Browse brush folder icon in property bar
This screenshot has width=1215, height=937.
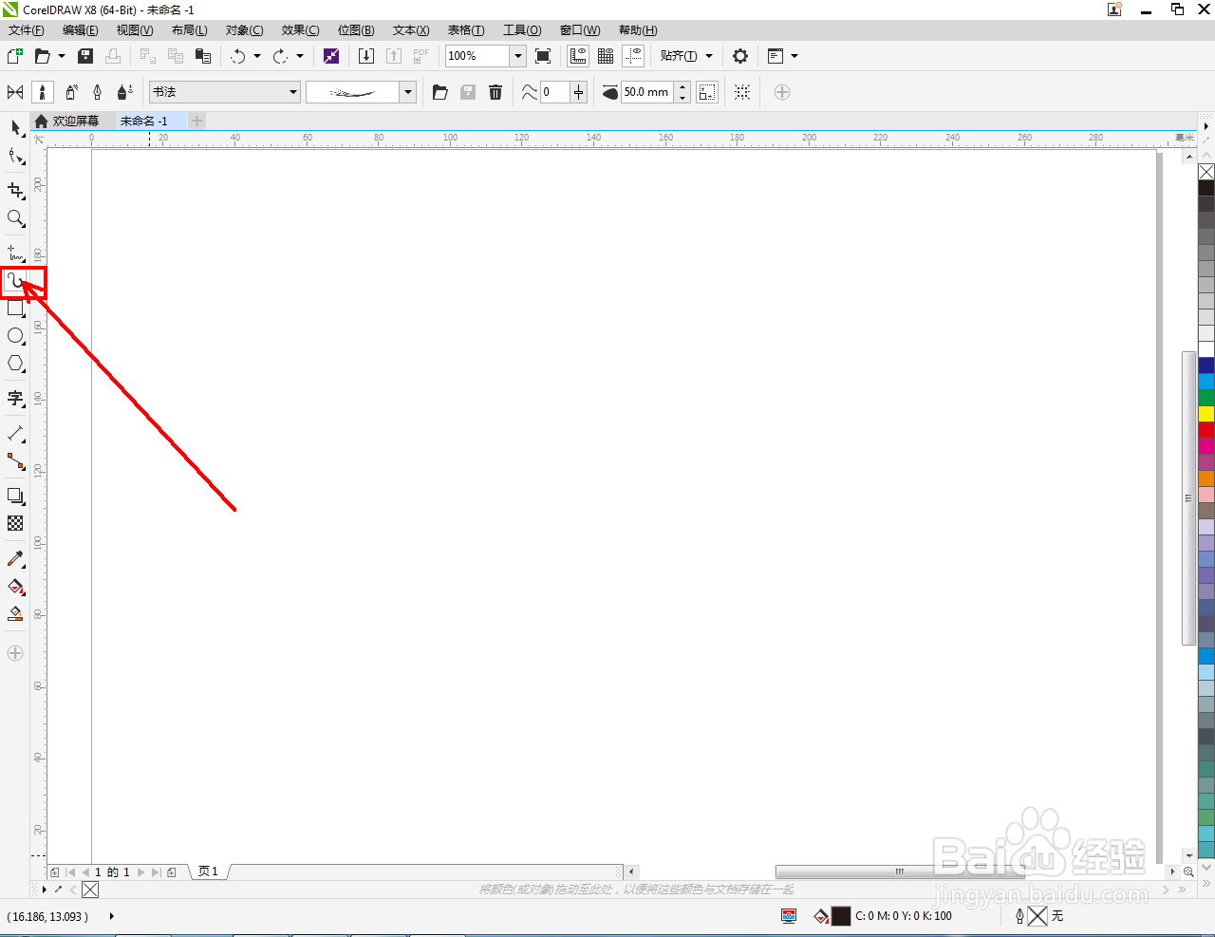click(439, 92)
